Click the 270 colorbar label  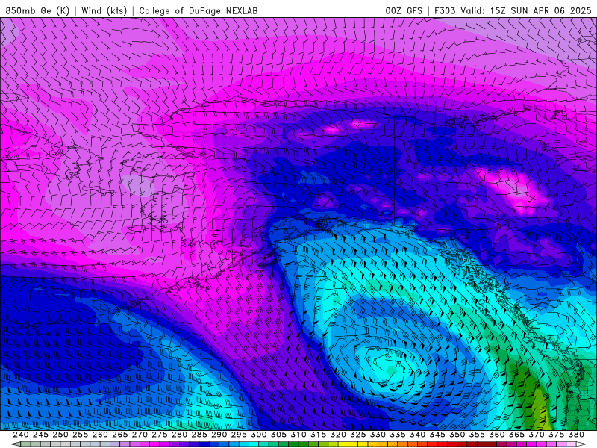pos(140,435)
